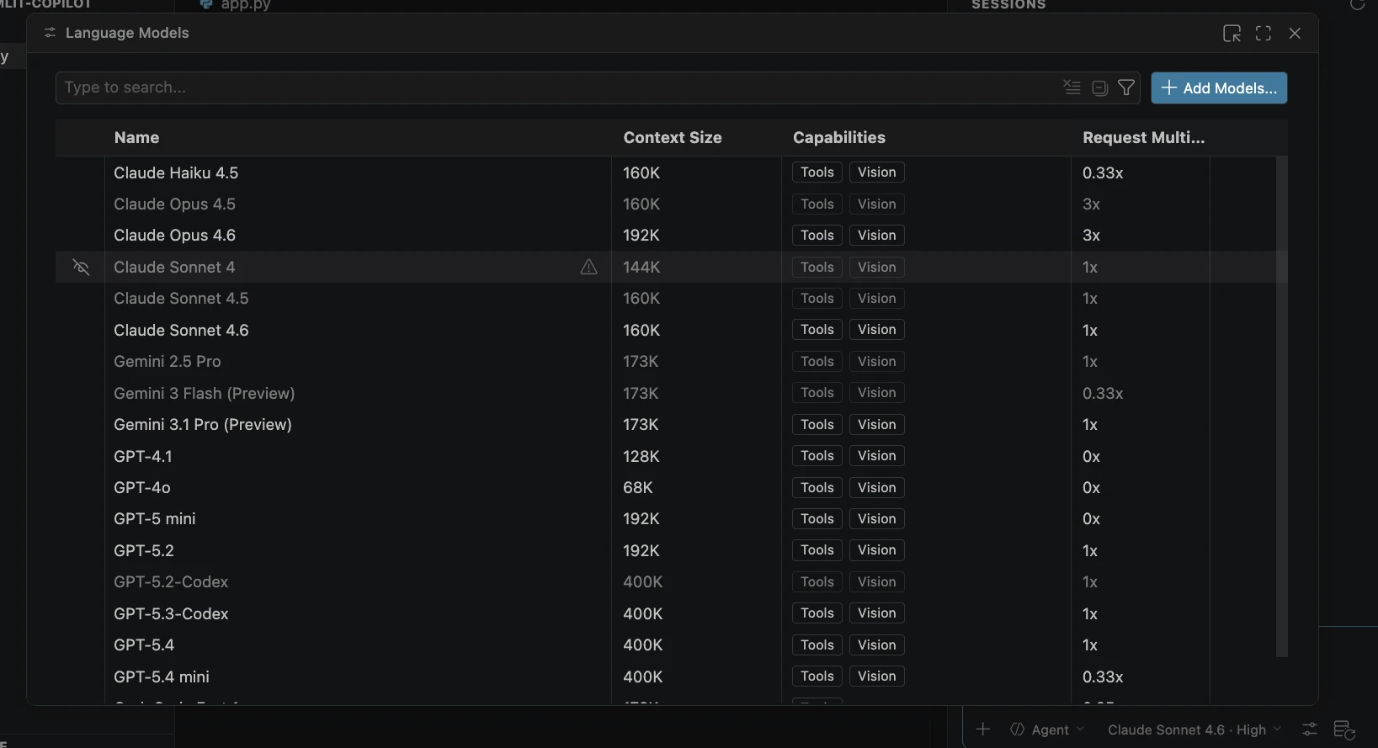Click the plus icon in chat bar
The image size is (1378, 748).
(982, 729)
